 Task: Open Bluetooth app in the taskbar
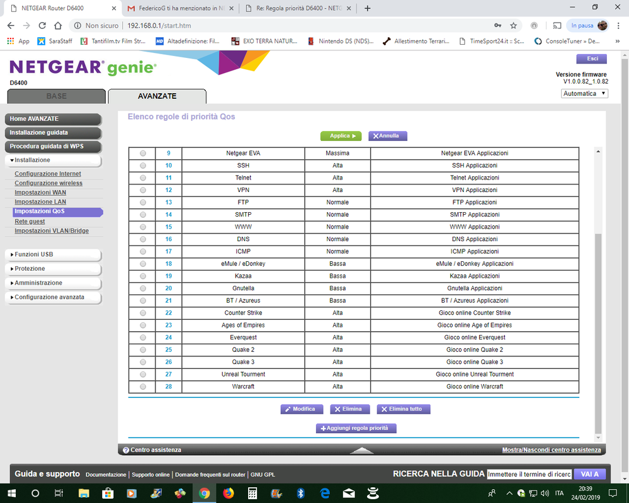[300, 494]
